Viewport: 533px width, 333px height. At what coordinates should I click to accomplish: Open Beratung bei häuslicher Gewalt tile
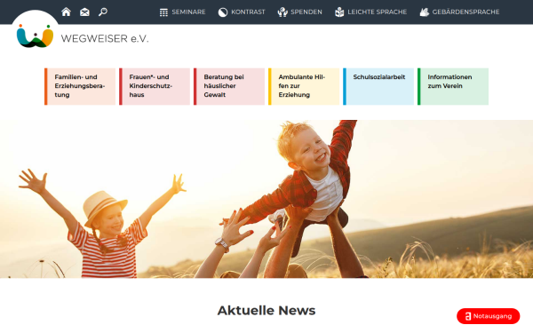click(229, 86)
